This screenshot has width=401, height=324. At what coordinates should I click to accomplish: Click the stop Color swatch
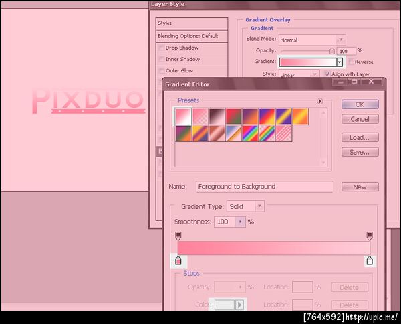click(225, 305)
